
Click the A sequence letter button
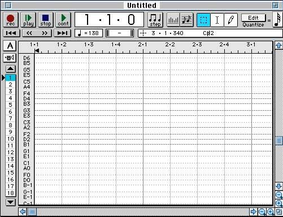point(10,46)
